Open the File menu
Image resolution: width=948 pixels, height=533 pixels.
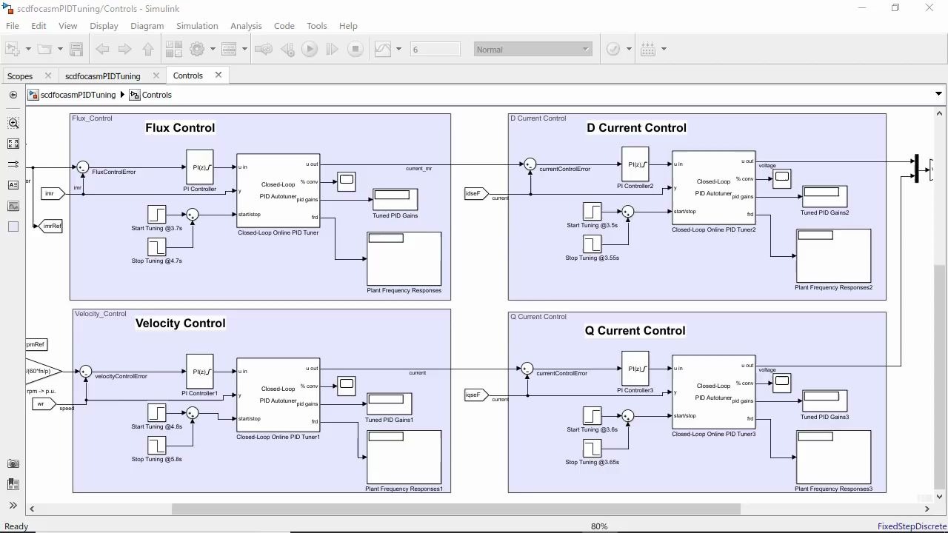pos(13,25)
